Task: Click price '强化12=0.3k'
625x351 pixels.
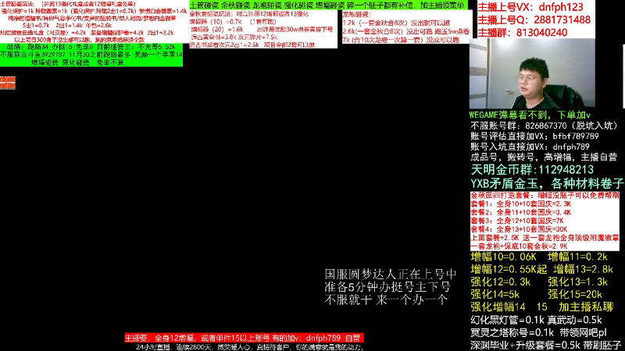Action: (x=500, y=282)
